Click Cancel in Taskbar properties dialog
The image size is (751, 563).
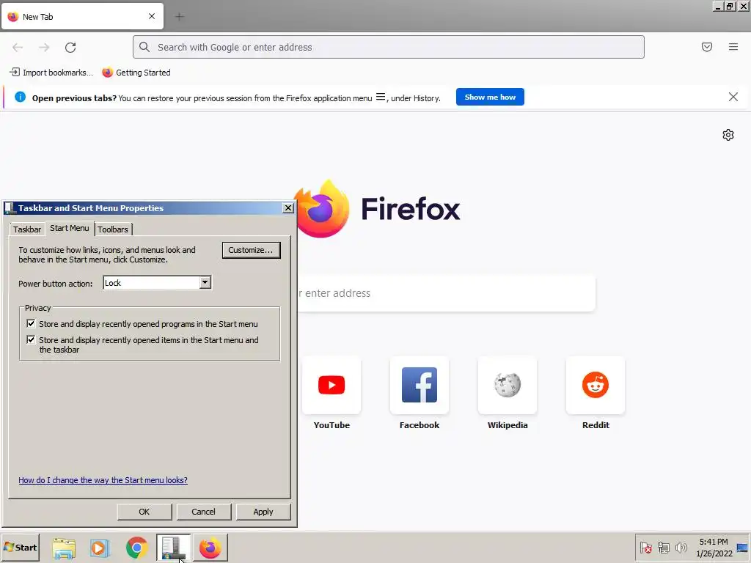click(204, 511)
